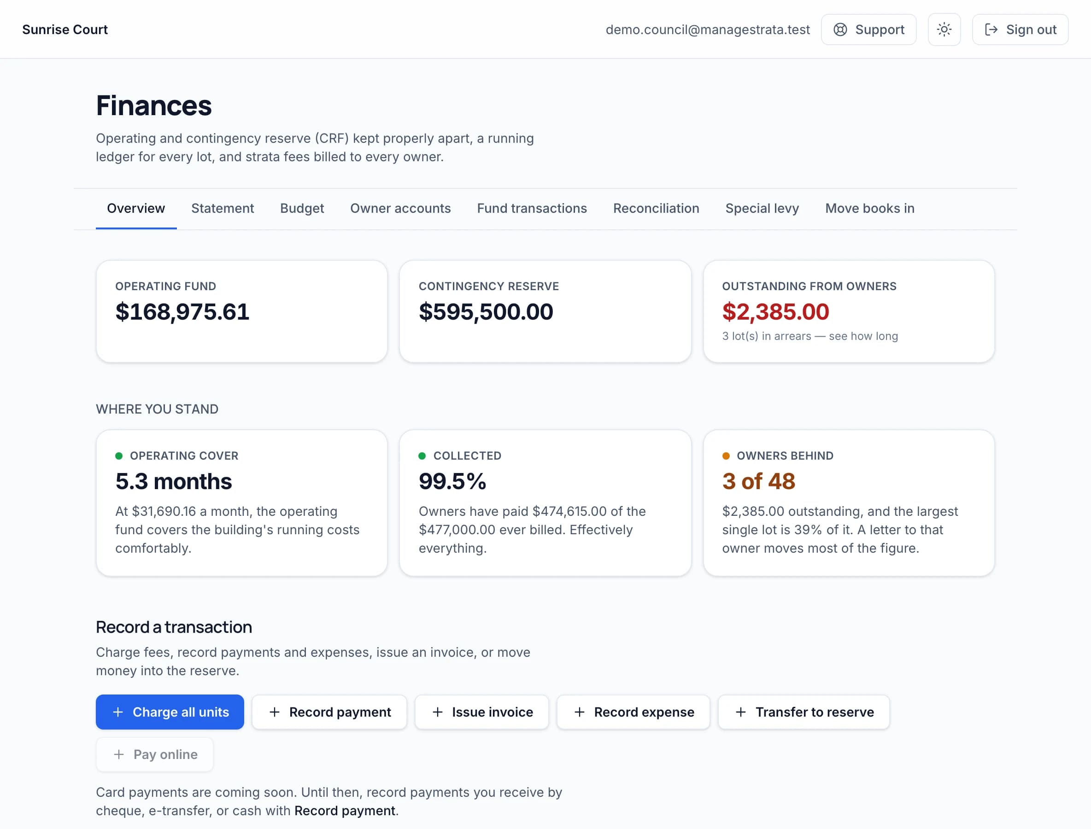
Task: Click the '3 of 48' owners behind value
Action: pos(759,482)
